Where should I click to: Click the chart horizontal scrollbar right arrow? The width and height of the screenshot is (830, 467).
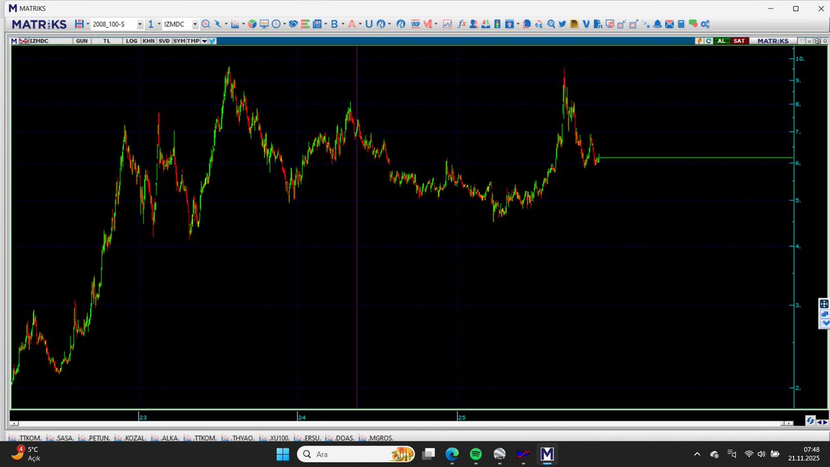pyautogui.click(x=790, y=423)
